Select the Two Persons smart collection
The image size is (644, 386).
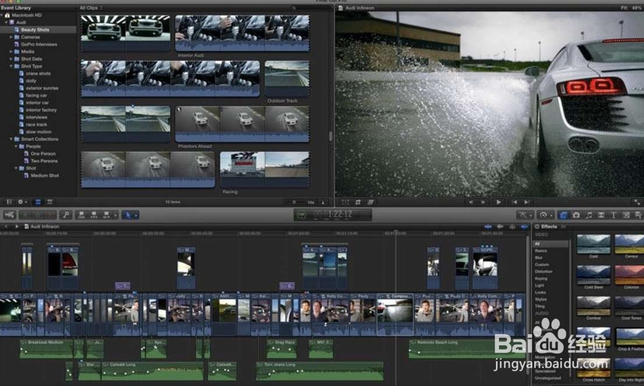pyautogui.click(x=44, y=161)
